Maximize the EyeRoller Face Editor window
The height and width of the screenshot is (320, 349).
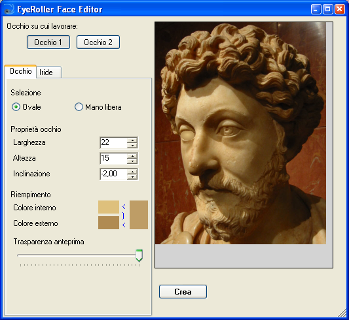[327, 9]
